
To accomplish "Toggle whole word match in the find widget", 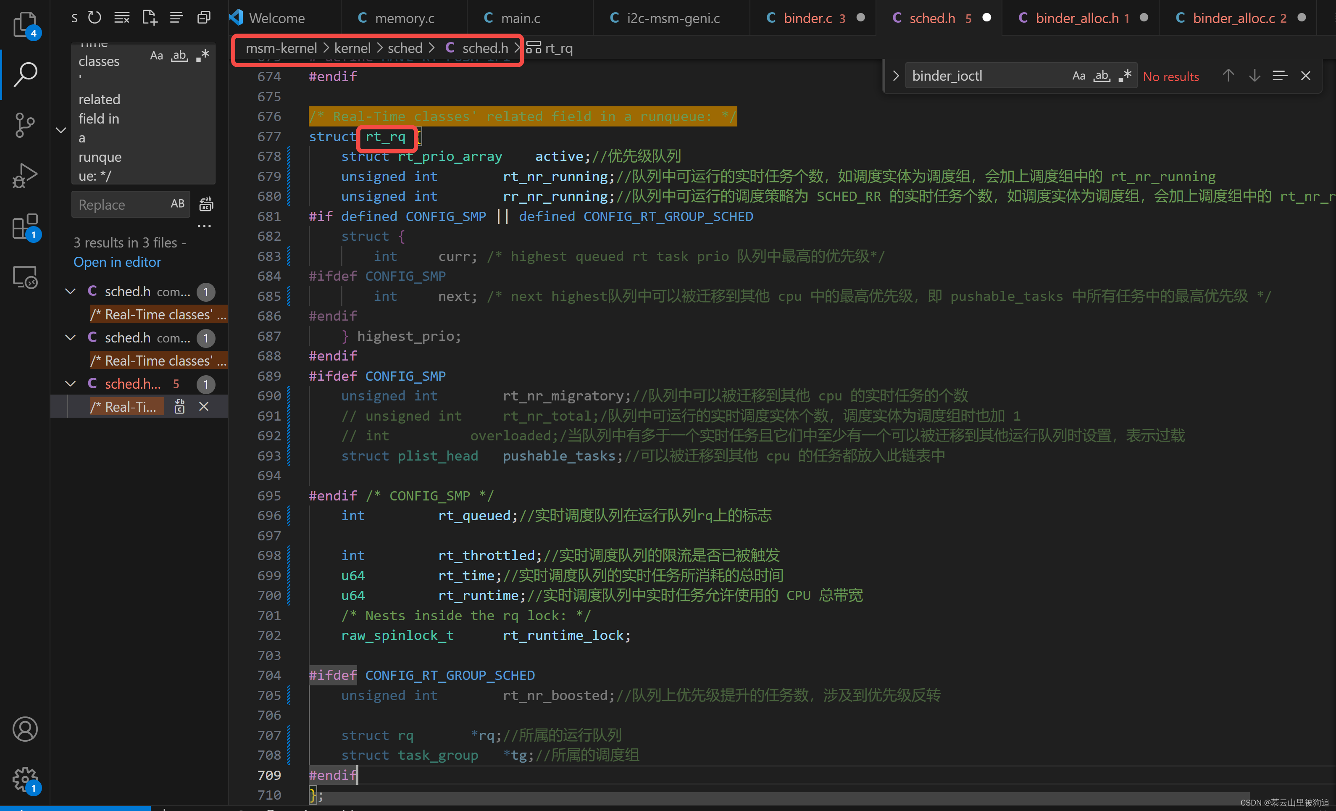I will point(1101,76).
